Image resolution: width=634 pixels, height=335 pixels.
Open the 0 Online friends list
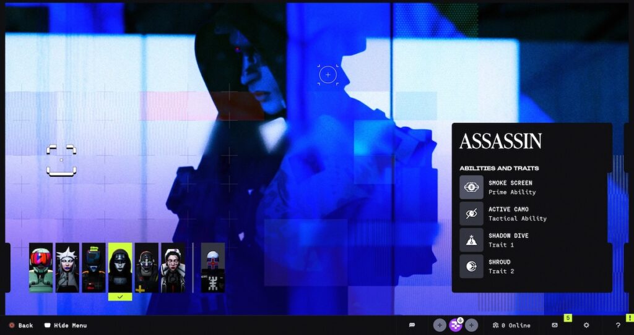[511, 325]
